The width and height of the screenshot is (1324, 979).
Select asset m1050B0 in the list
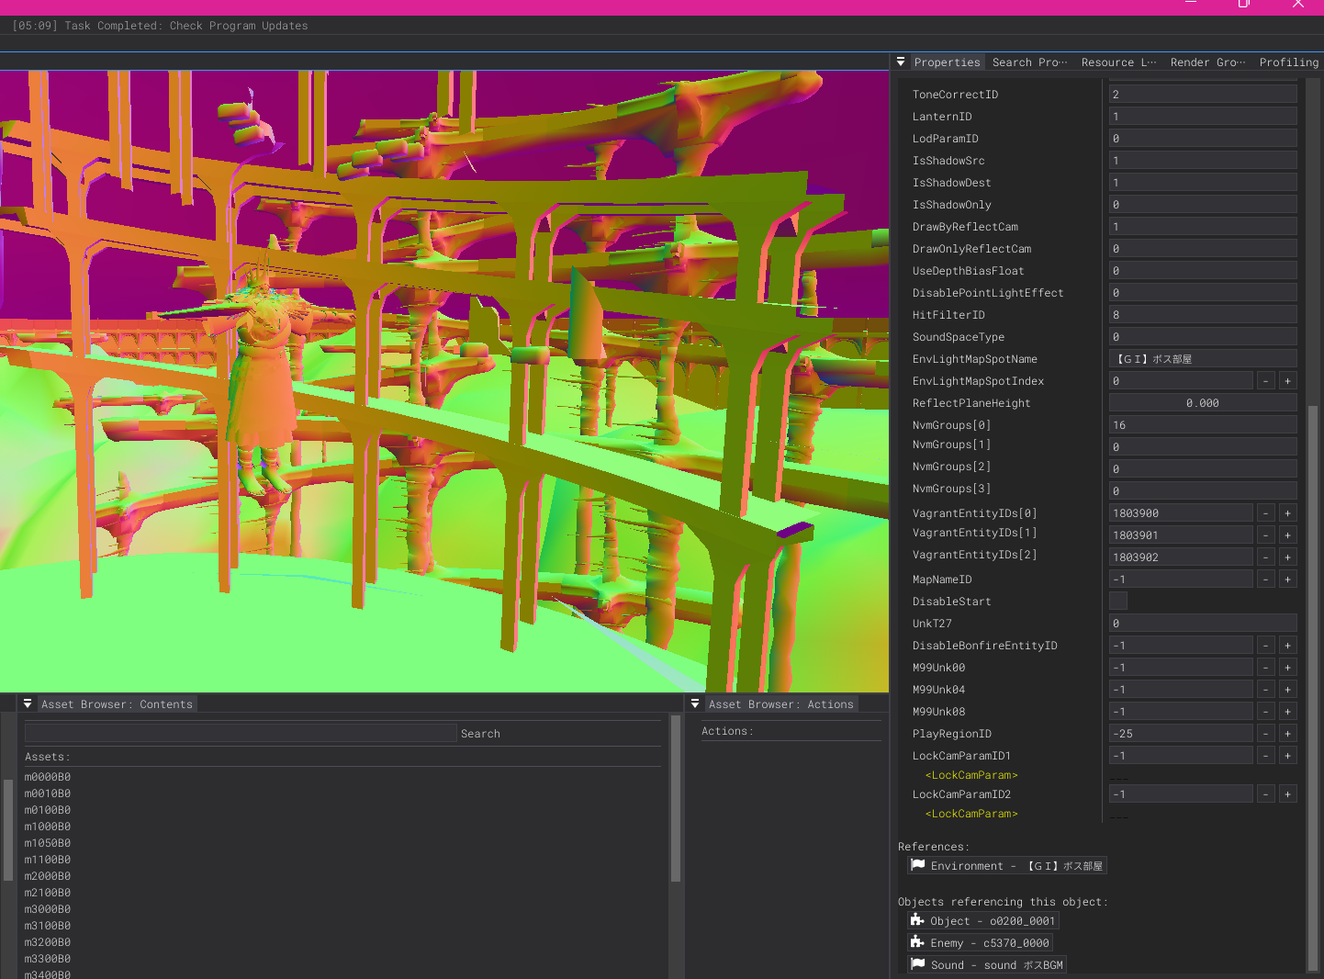click(48, 843)
